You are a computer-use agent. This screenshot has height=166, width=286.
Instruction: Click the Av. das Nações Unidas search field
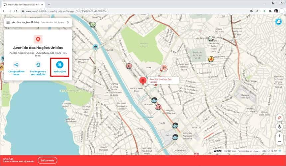pos(38,22)
